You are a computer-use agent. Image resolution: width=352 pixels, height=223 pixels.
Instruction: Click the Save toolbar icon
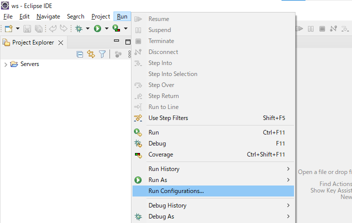(27, 28)
